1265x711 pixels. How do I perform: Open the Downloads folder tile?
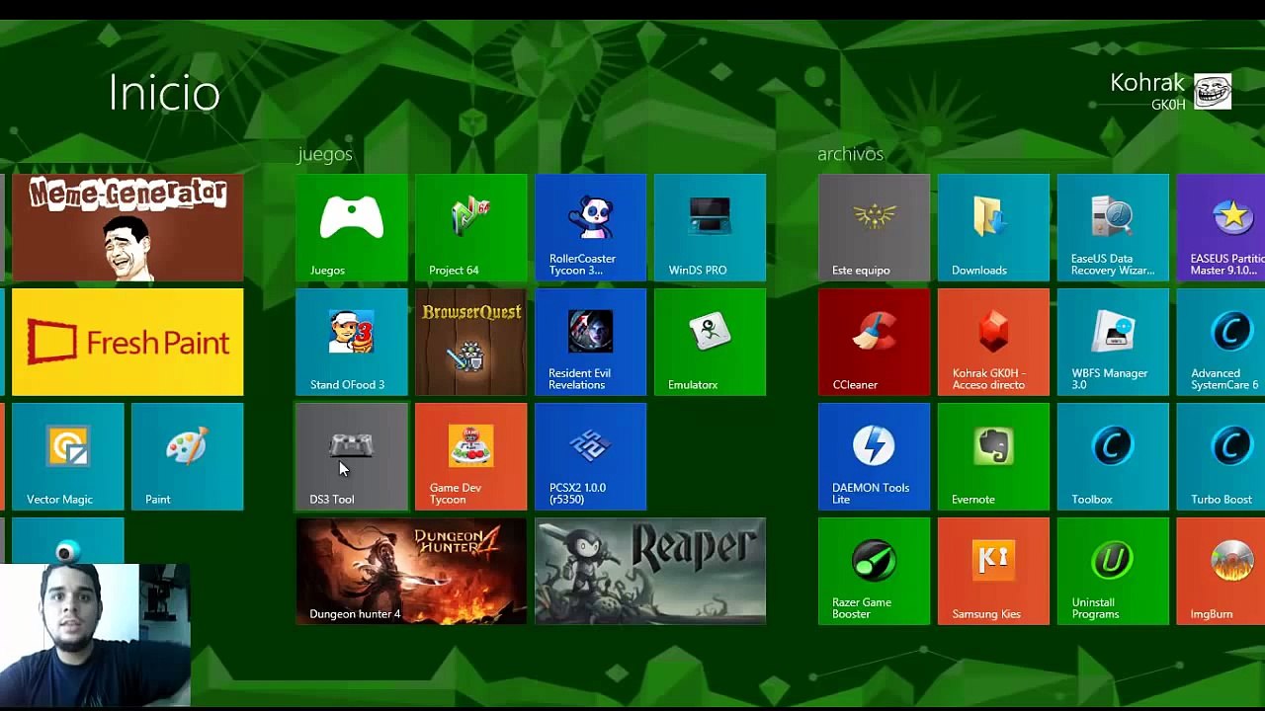pyautogui.click(x=994, y=228)
